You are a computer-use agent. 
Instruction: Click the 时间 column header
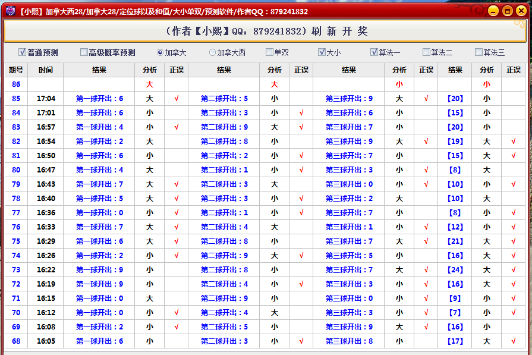[46, 70]
